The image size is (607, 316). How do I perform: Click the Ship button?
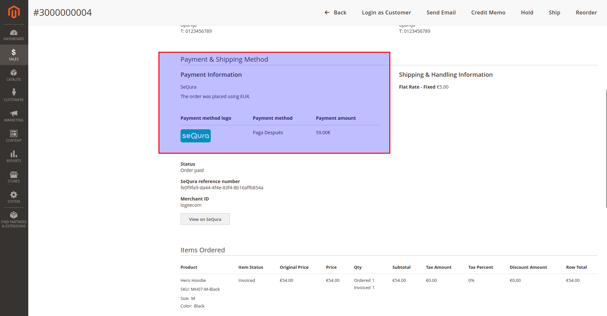pos(554,12)
